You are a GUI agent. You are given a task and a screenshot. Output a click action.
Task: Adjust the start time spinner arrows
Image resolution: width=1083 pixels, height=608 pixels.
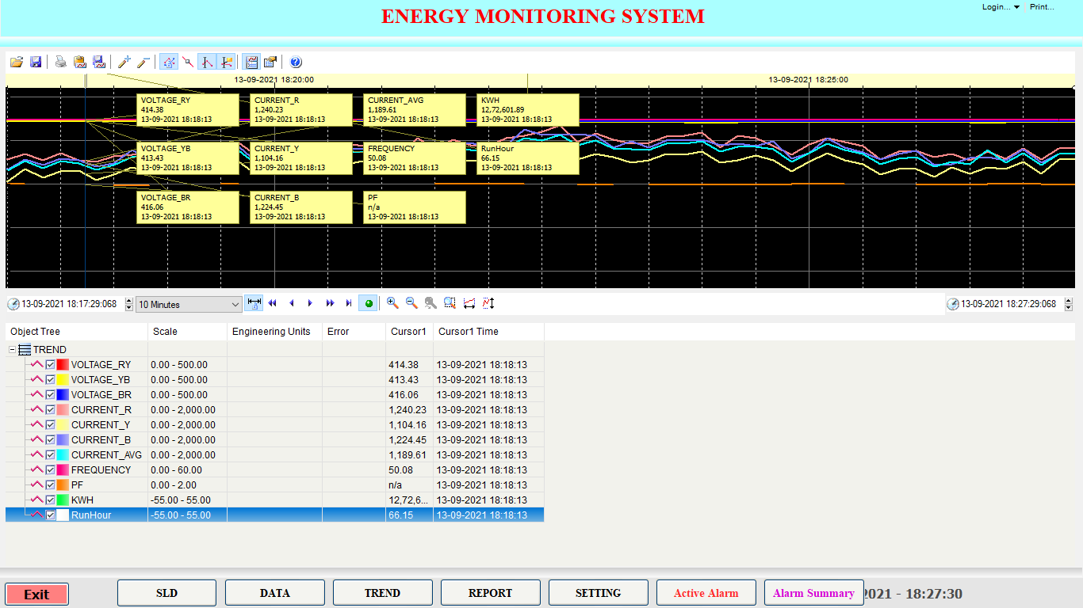(128, 304)
